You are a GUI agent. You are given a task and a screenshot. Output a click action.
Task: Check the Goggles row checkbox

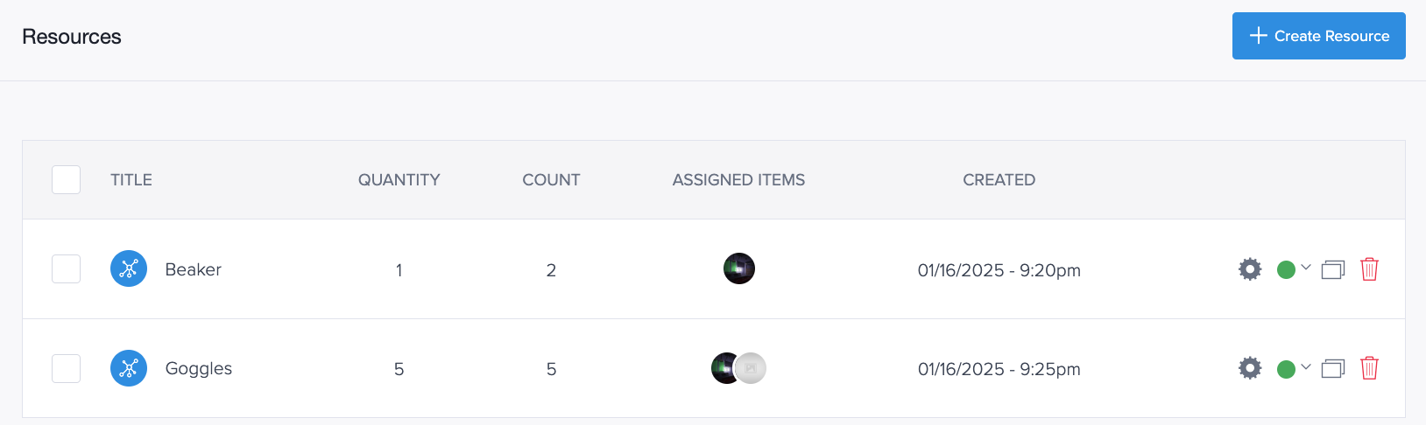click(67, 368)
